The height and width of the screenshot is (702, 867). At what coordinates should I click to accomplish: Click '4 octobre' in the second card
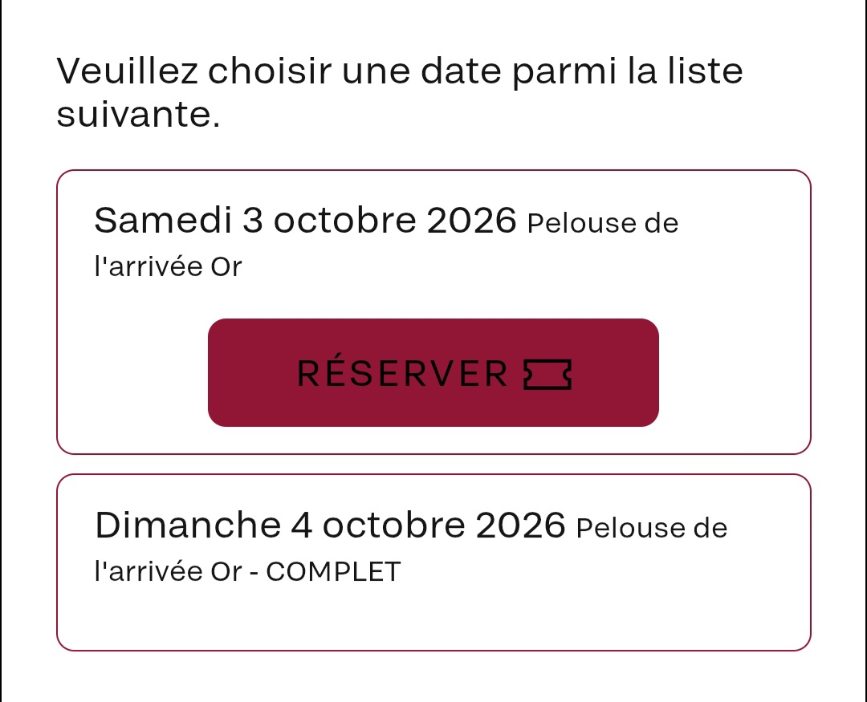(377, 525)
